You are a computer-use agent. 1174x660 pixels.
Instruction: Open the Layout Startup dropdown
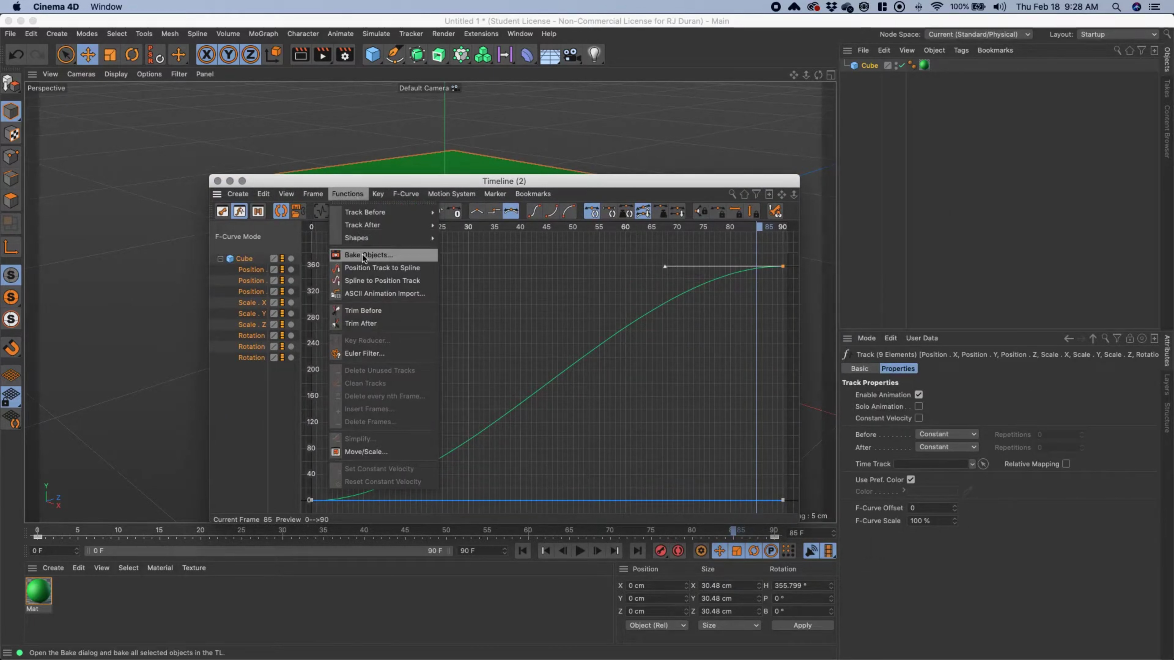pyautogui.click(x=1118, y=34)
